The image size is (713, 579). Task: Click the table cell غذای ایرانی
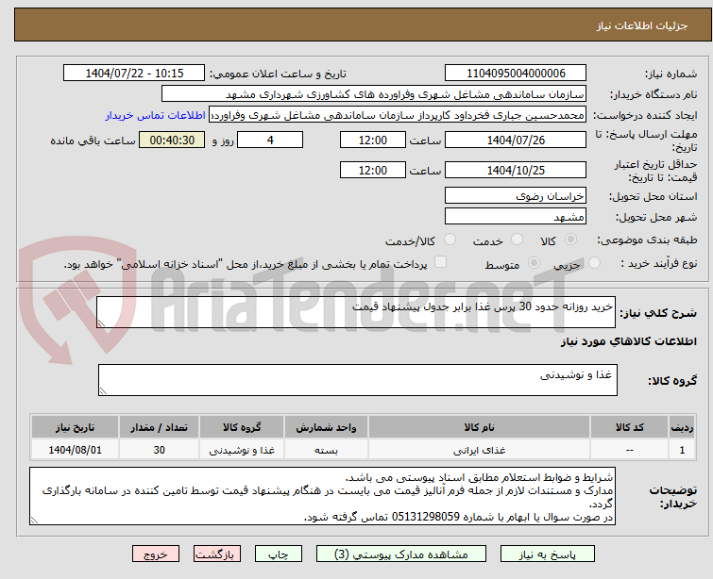point(479,450)
